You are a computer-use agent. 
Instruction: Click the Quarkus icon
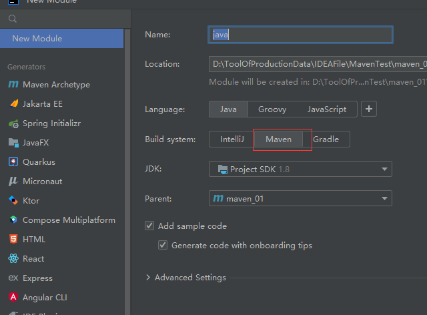13,162
